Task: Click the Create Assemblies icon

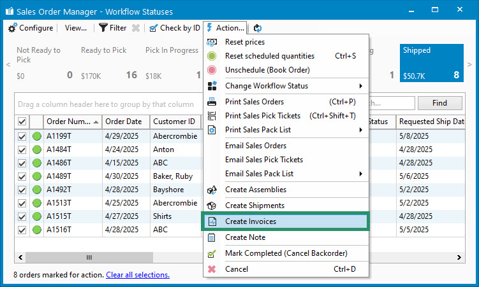Action: point(212,190)
